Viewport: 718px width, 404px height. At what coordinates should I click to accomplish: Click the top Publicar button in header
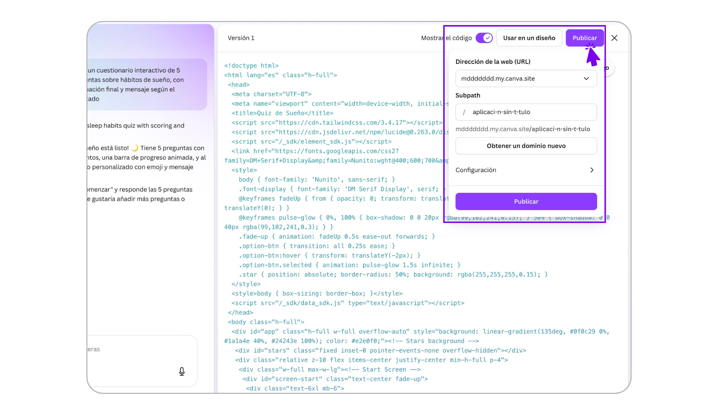pos(584,38)
